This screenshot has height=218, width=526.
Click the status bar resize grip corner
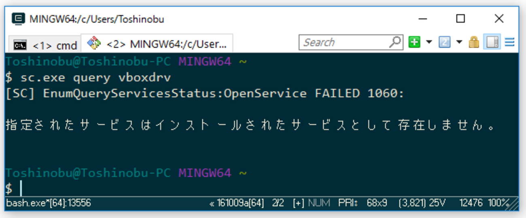[x=513, y=203]
